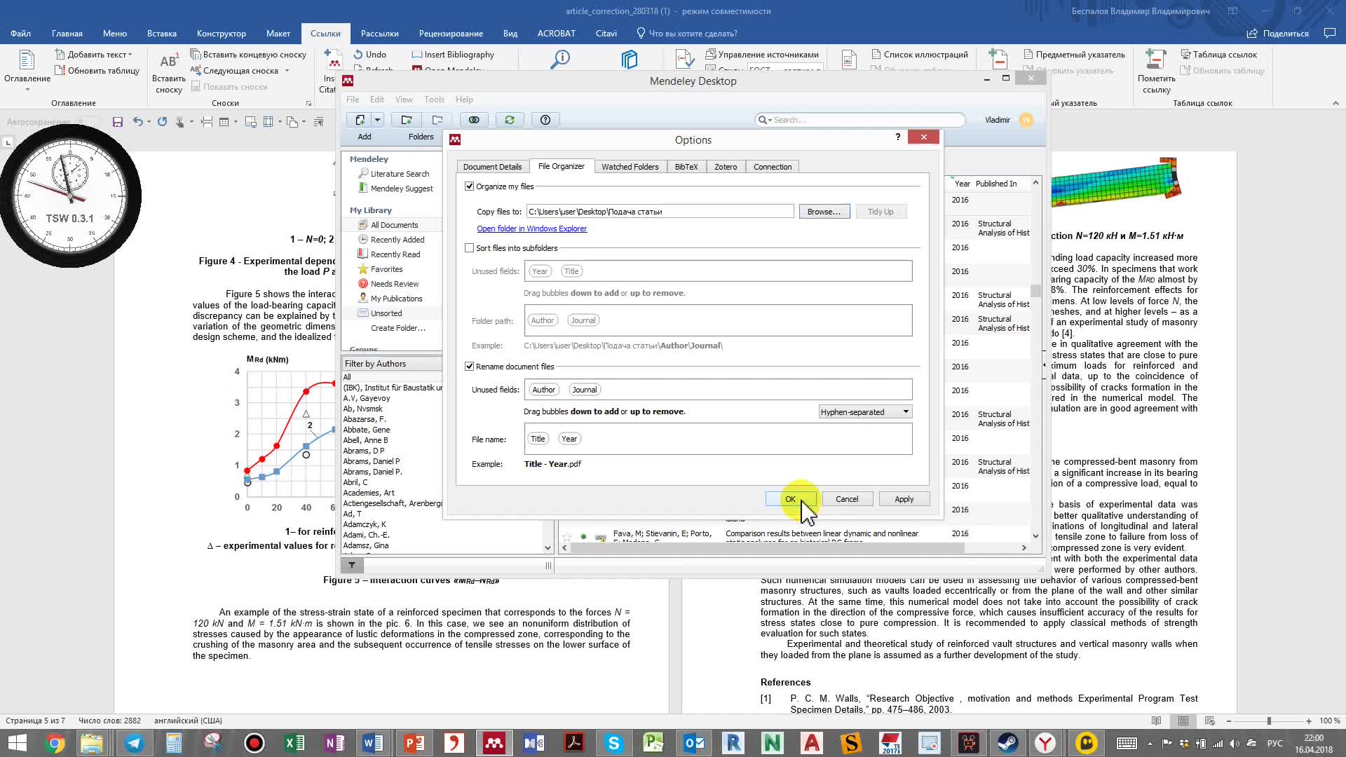Click the Browse... button
The height and width of the screenshot is (757, 1346).
click(824, 212)
